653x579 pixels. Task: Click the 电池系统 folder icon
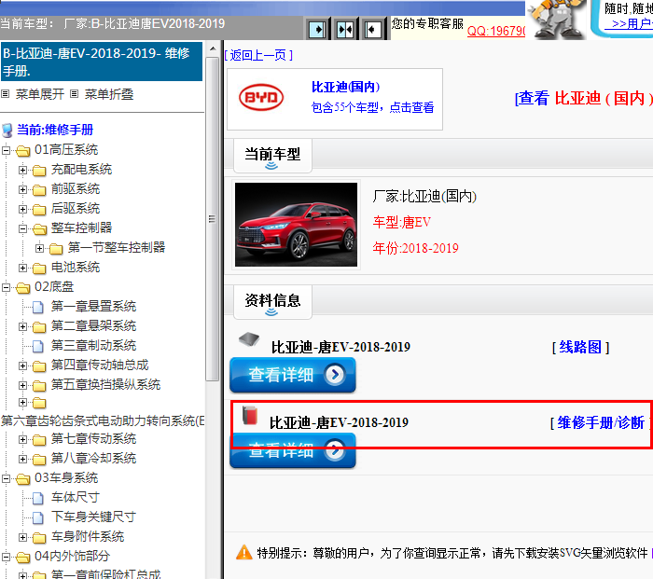pos(39,269)
